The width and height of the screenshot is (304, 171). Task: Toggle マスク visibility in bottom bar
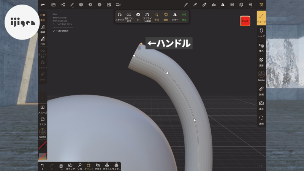click(98, 166)
